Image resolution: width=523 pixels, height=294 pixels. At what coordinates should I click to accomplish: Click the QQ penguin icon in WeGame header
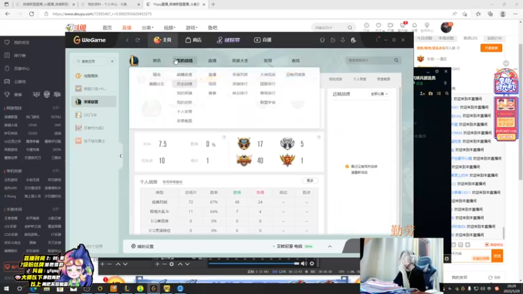(x=322, y=40)
